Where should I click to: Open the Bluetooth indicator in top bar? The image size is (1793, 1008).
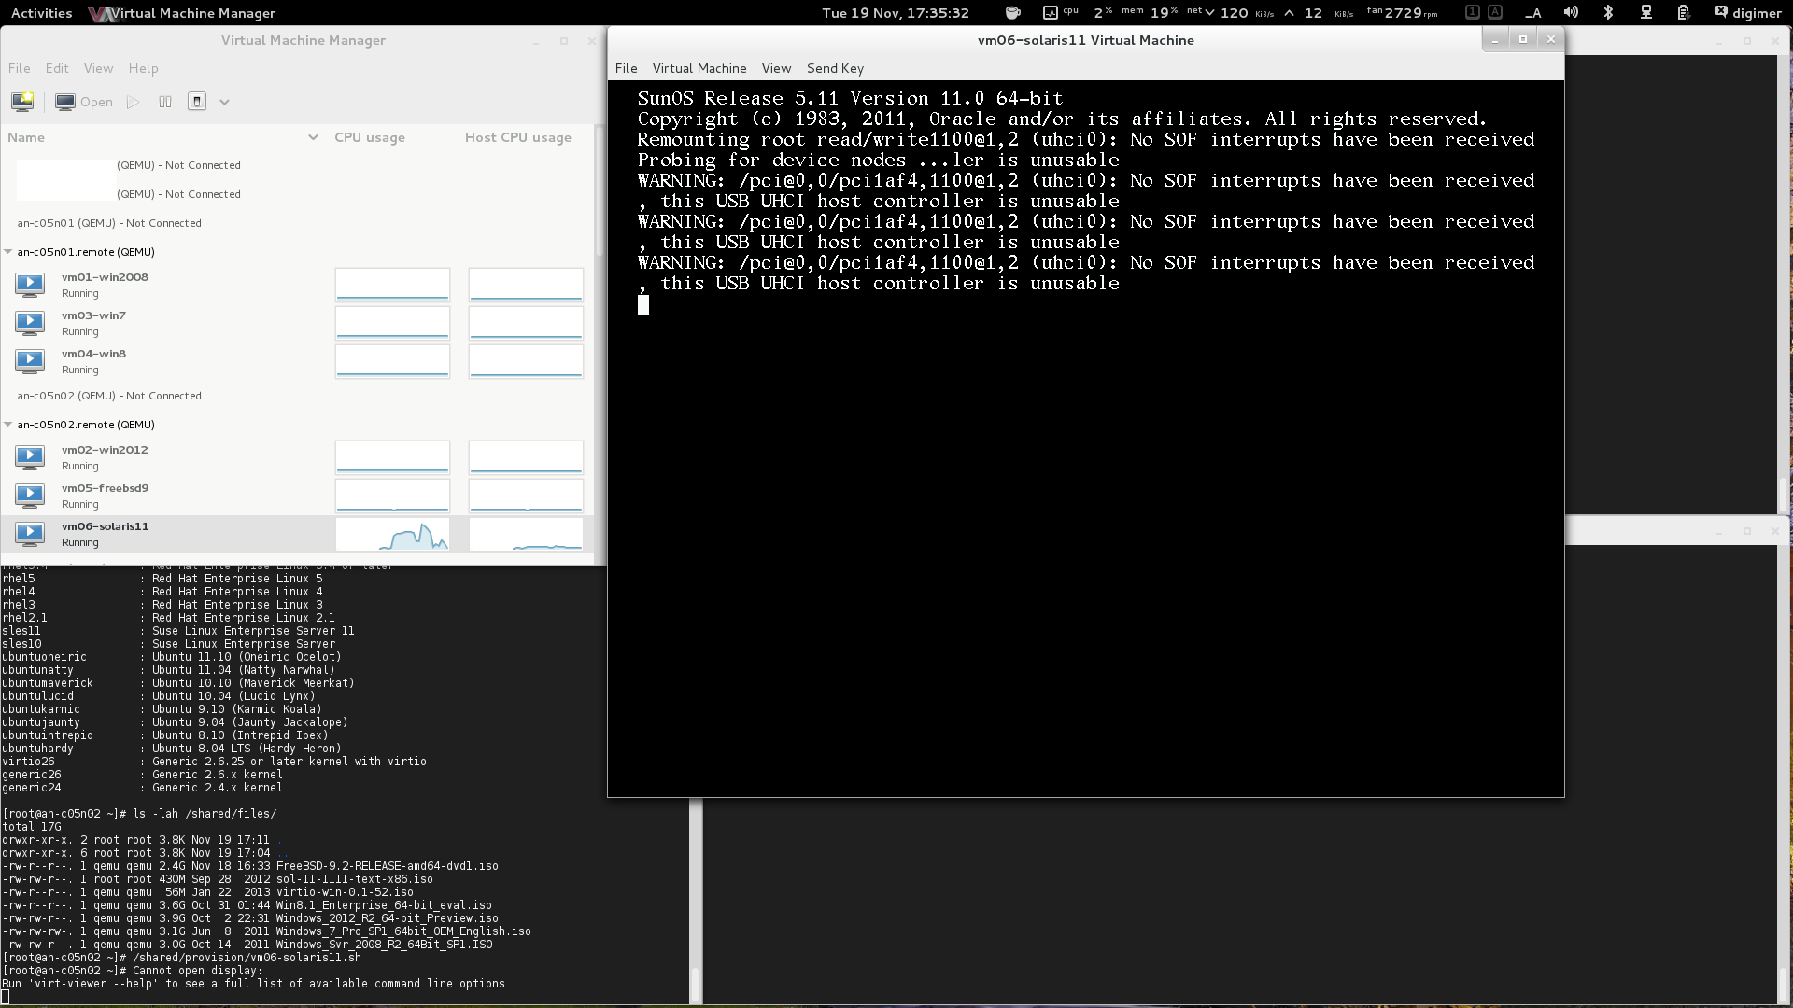coord(1608,13)
